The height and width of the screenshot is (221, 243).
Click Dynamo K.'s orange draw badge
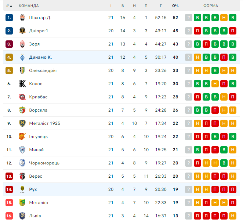point(197,57)
